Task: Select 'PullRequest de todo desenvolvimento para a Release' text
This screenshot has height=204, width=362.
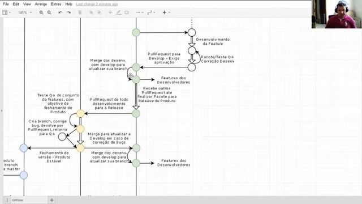Action: [109, 103]
